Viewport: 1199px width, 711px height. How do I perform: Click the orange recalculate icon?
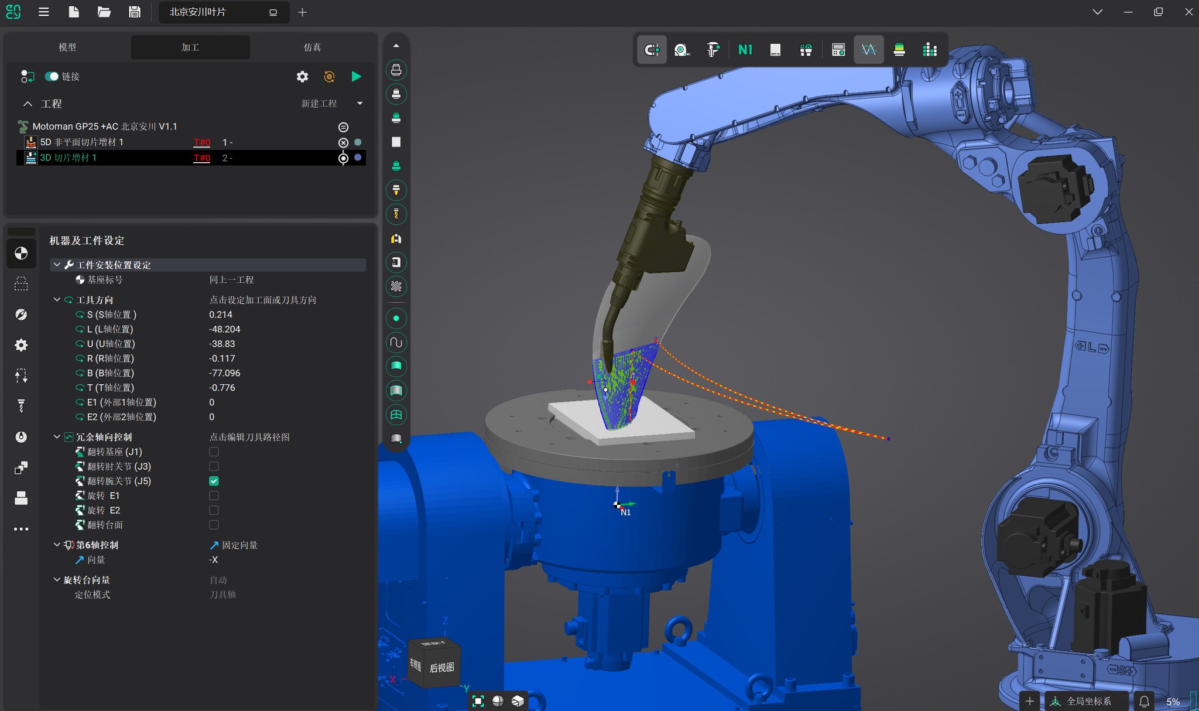329,77
